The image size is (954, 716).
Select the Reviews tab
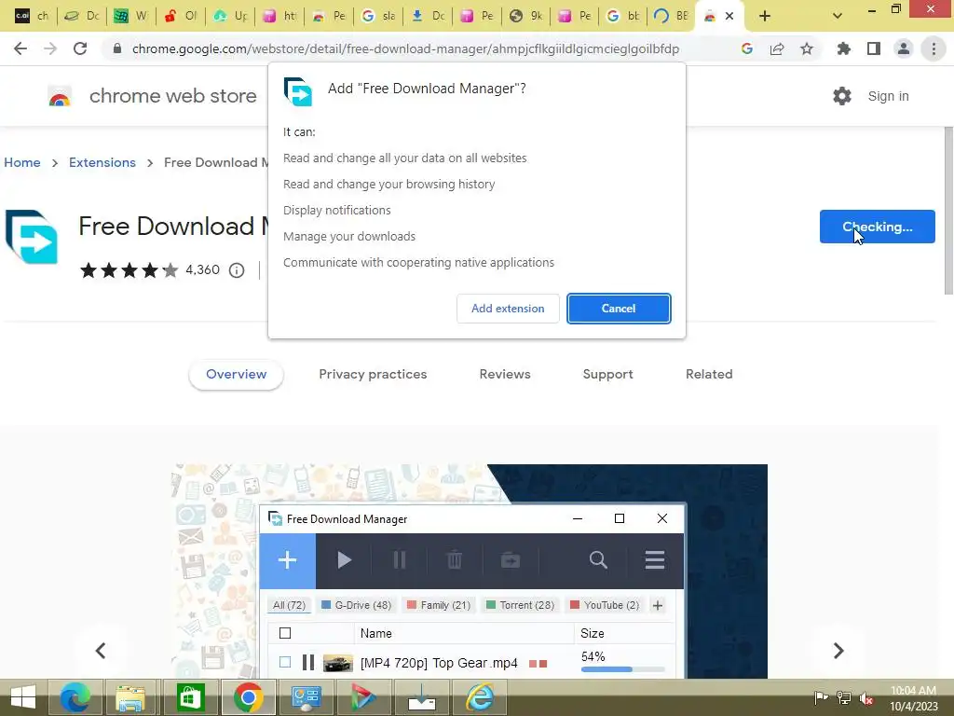coord(505,374)
